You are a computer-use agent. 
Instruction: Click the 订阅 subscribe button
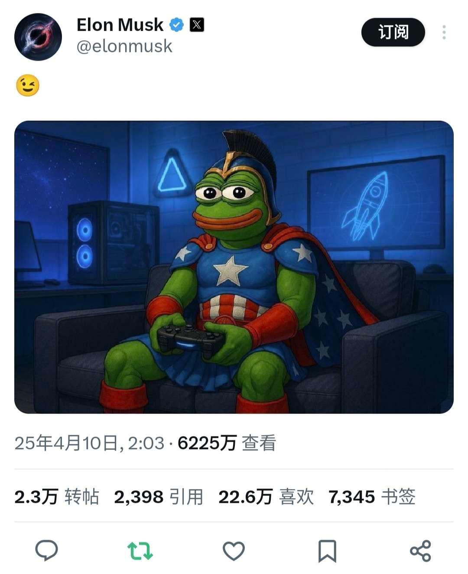point(393,32)
